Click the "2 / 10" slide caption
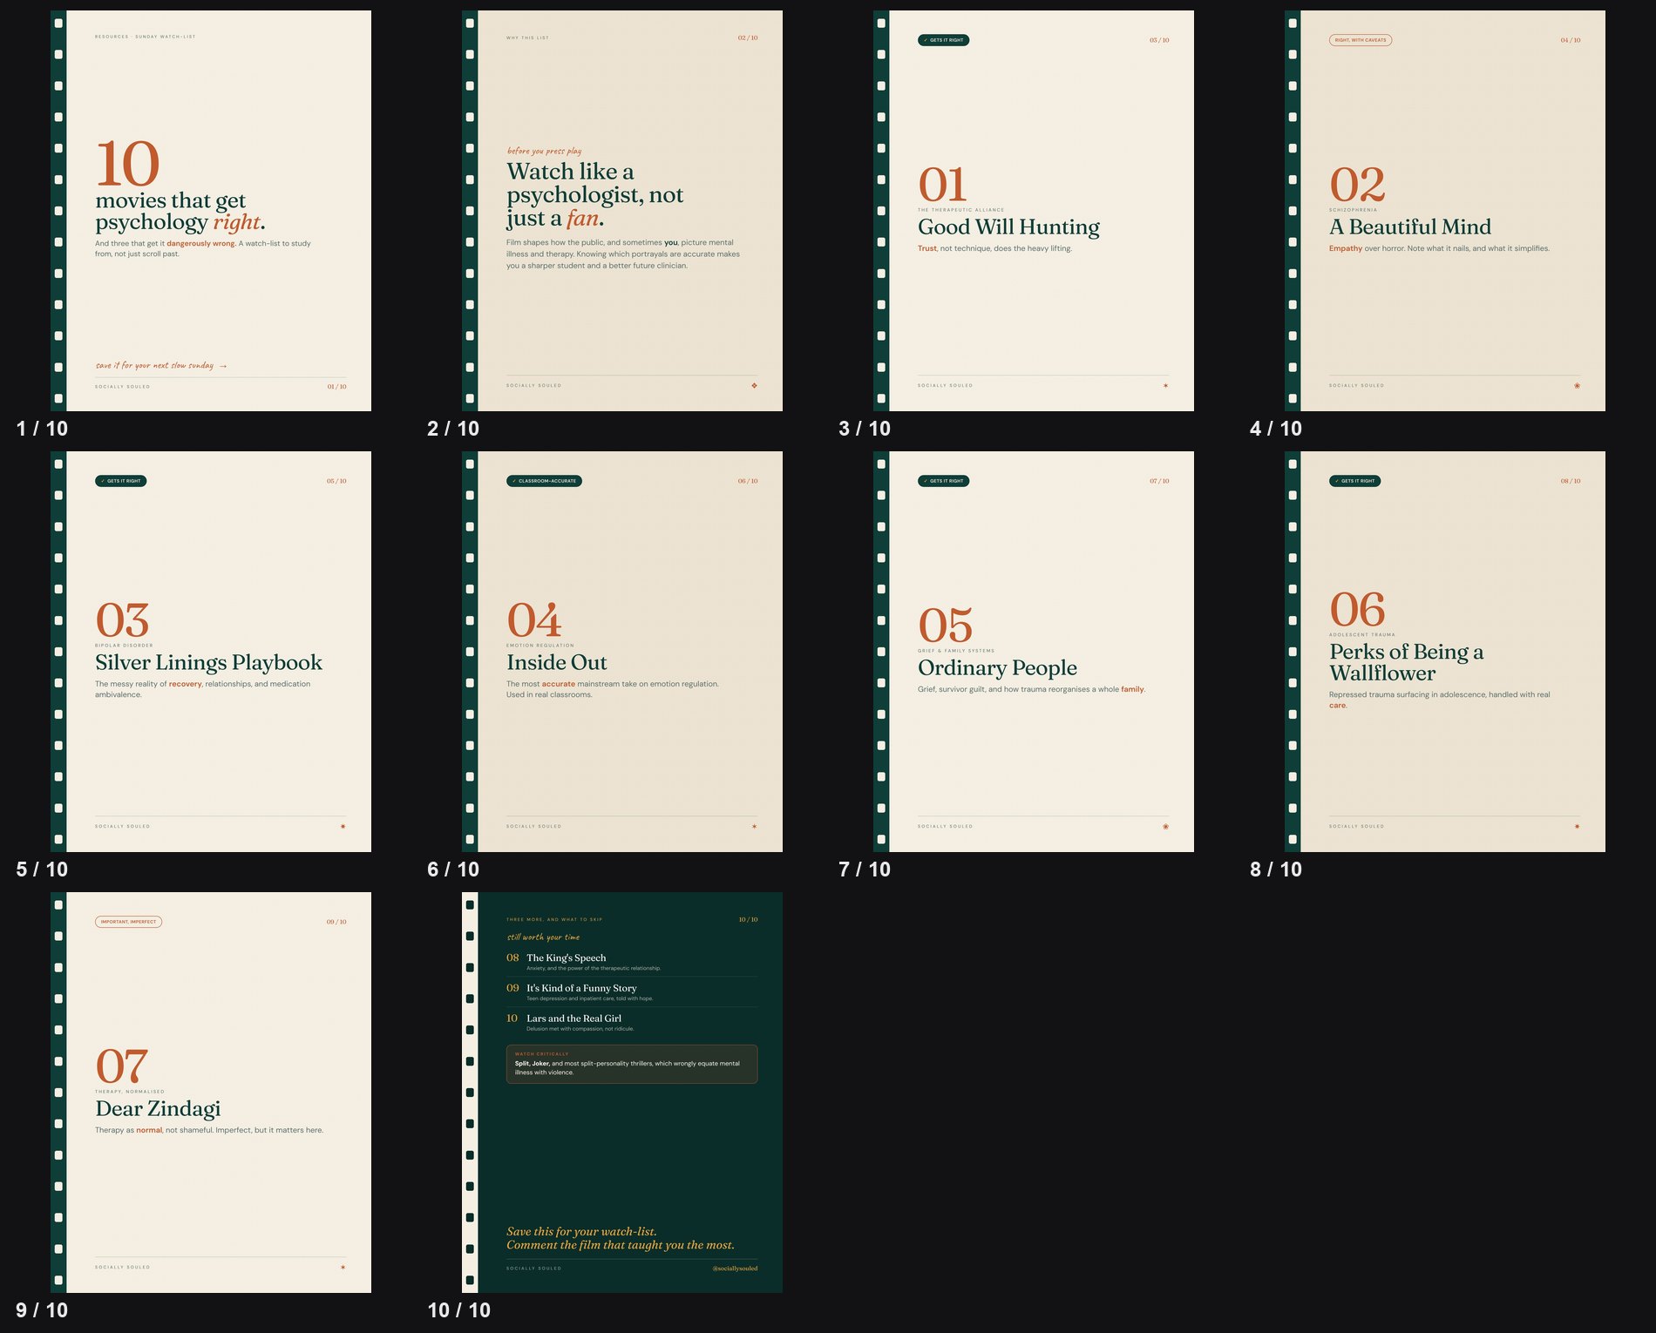1656x1333 pixels. (453, 429)
